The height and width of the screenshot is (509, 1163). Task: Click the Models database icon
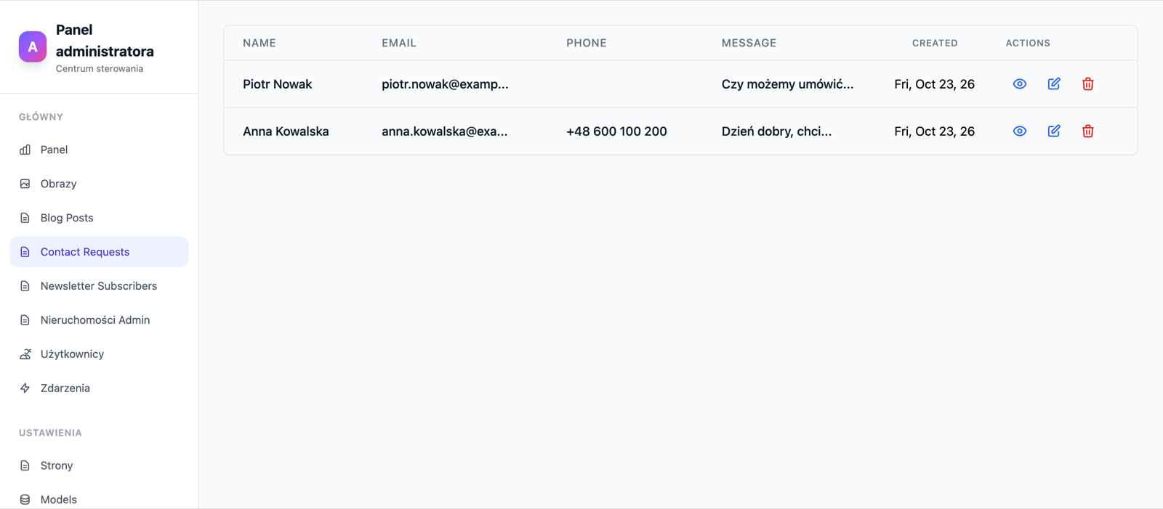[x=25, y=500]
